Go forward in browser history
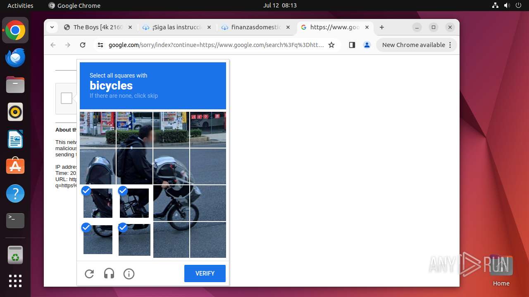Screen dimensions: 529x297 (68, 45)
